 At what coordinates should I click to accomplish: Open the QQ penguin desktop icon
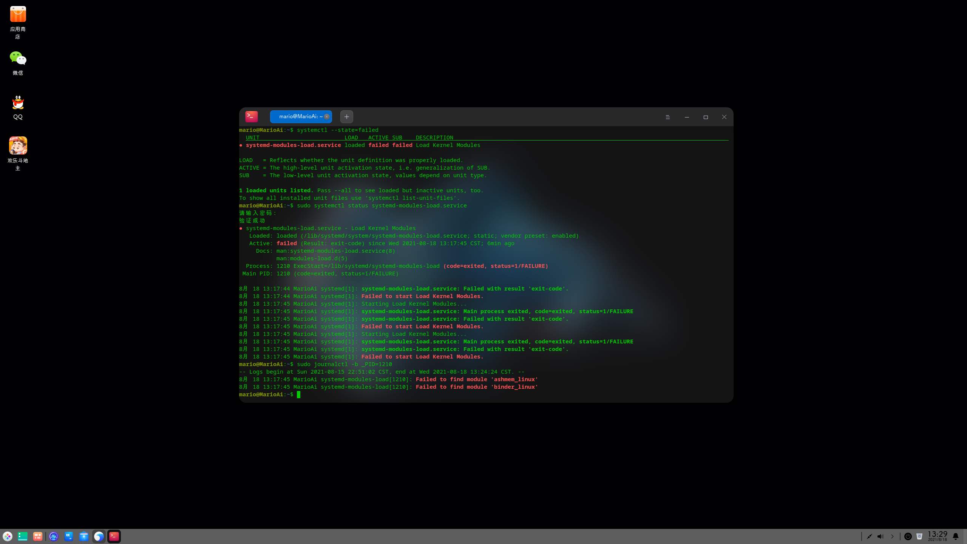(x=18, y=103)
